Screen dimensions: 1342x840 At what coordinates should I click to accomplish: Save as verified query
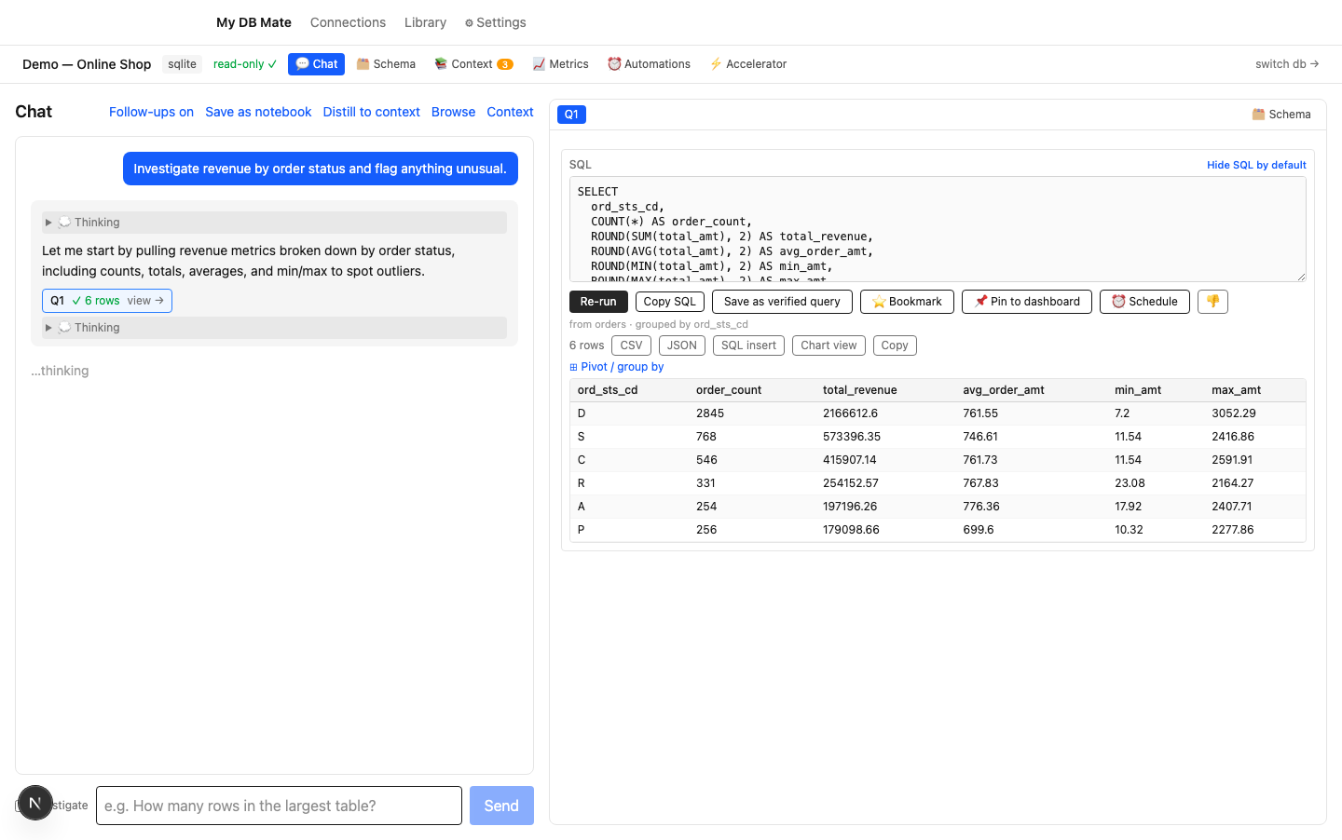click(782, 302)
